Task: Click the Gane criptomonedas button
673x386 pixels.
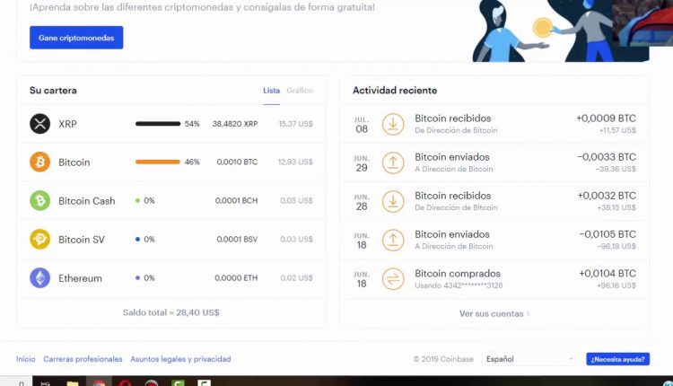Action: 76,38
